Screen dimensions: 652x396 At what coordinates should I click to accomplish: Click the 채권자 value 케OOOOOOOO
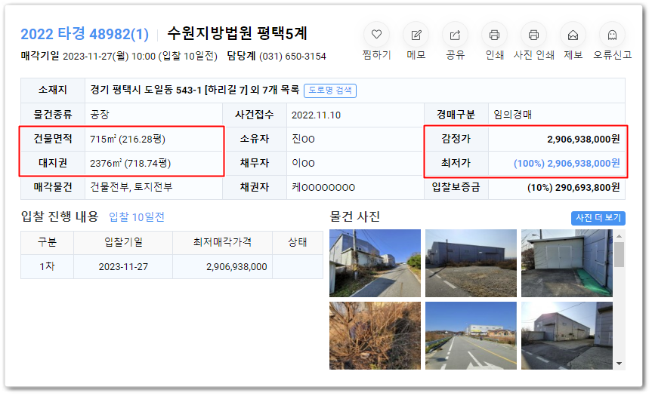[323, 188]
